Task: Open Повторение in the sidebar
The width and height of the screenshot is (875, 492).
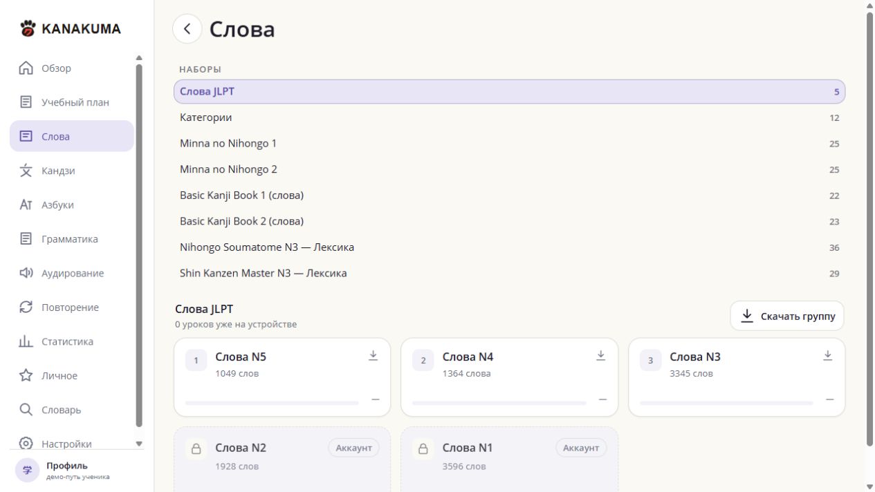Action: click(x=72, y=307)
